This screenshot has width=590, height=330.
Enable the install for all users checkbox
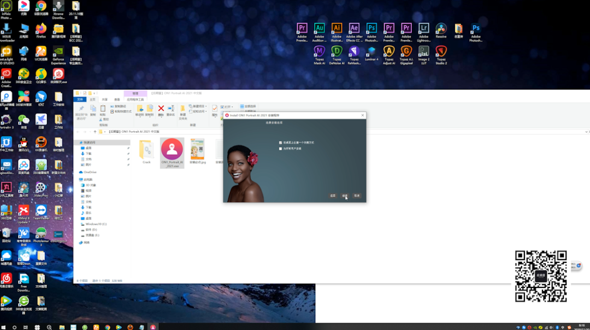pyautogui.click(x=280, y=149)
